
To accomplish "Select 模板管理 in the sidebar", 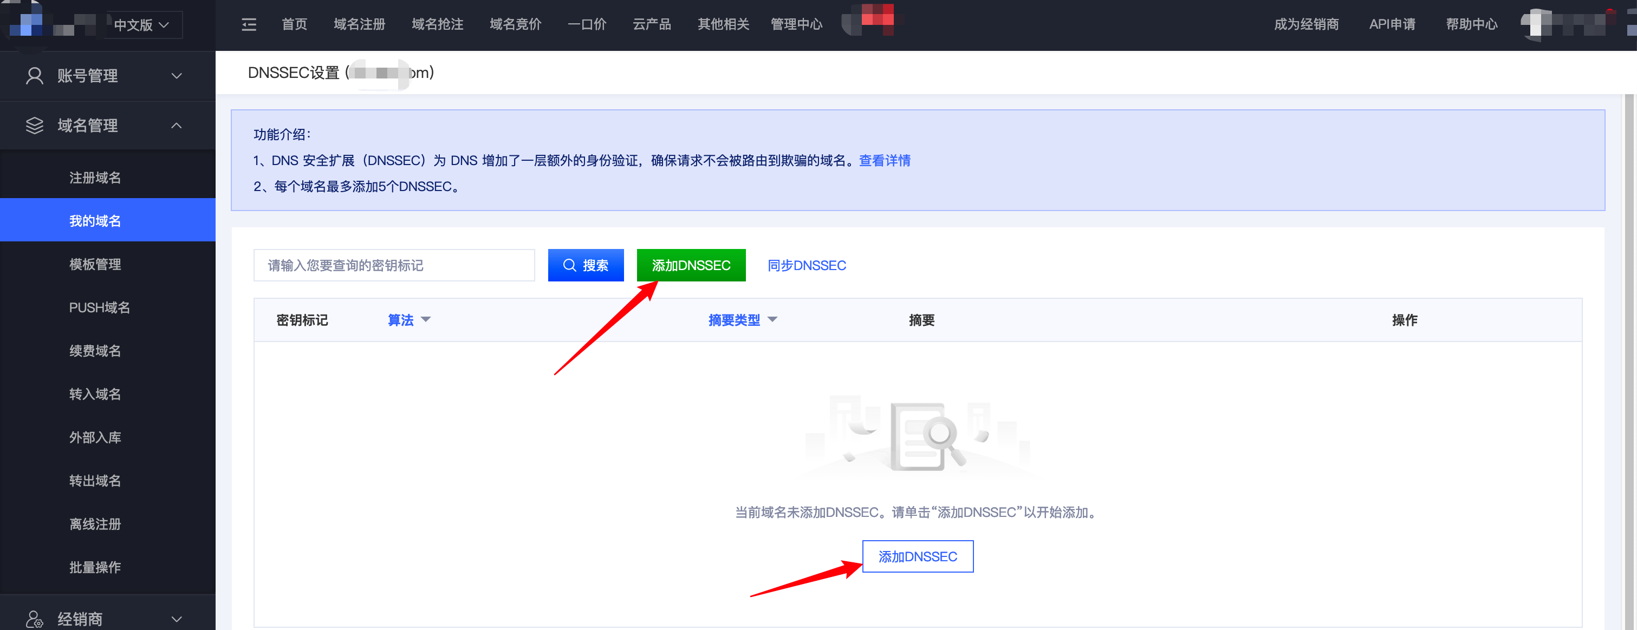I will (x=107, y=264).
